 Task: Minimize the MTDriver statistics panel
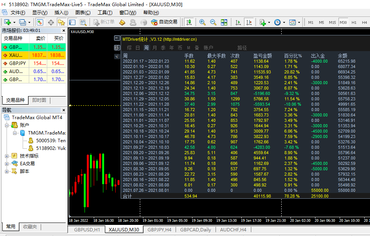pyautogui.click(x=117, y=38)
